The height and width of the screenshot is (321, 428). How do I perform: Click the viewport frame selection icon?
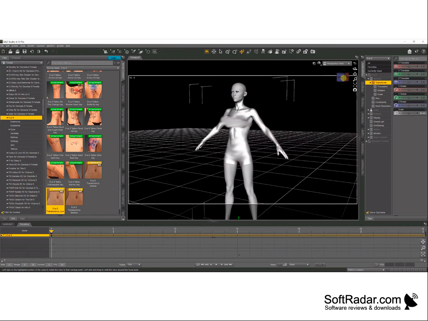(x=355, y=85)
